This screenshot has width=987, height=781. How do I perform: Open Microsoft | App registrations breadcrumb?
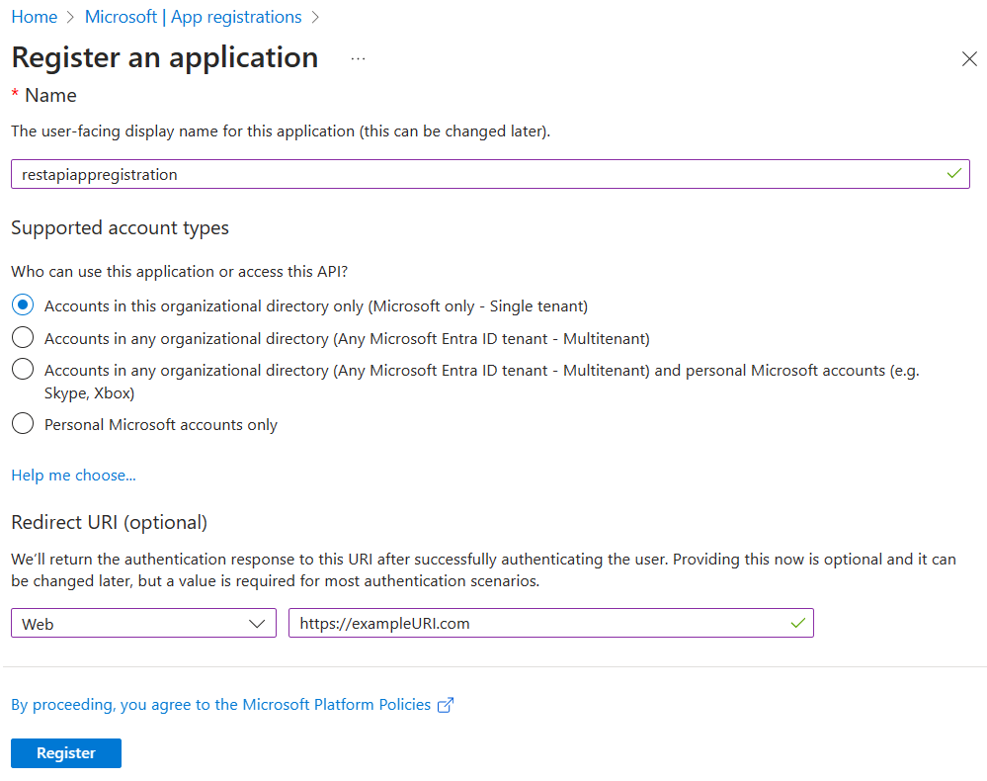click(193, 17)
